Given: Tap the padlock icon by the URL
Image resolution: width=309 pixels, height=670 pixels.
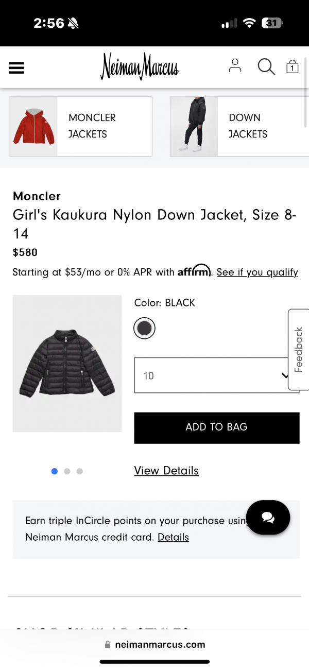Looking at the screenshot, I should pyautogui.click(x=108, y=644).
